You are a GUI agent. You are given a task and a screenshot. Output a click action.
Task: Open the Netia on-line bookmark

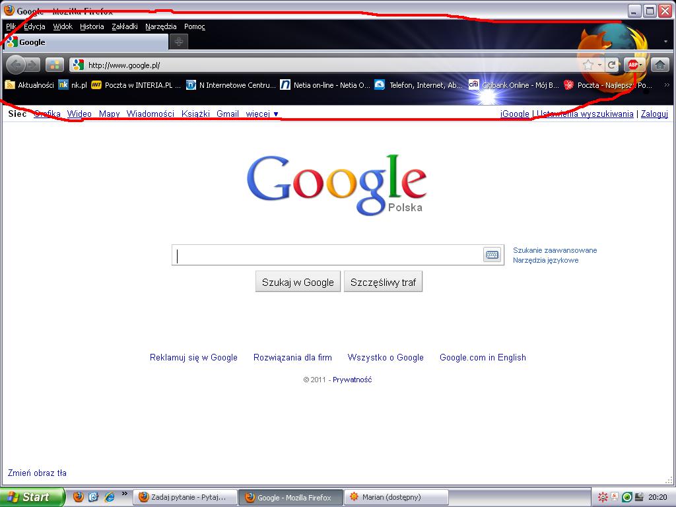(325, 85)
